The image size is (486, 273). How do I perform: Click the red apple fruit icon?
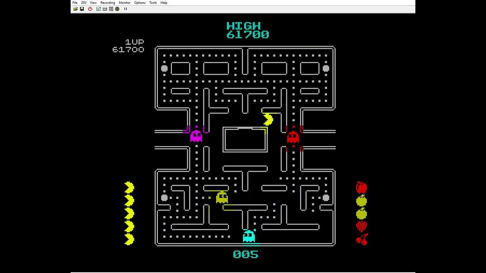click(361, 187)
